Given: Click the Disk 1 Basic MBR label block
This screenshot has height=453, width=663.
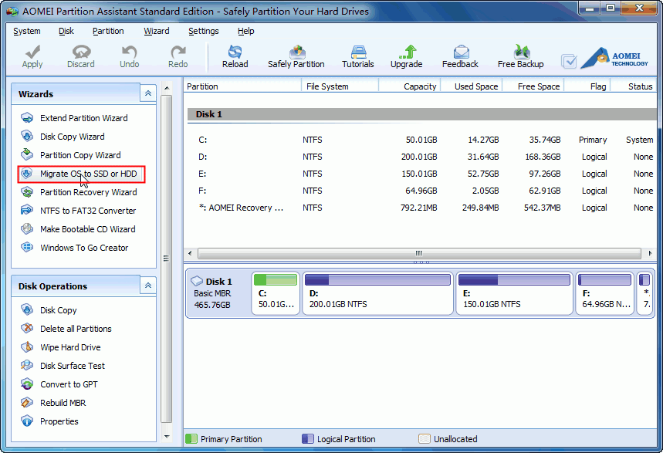Looking at the screenshot, I should coord(218,293).
